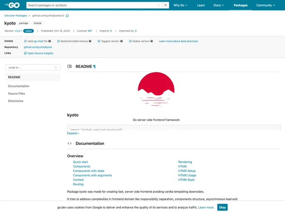This screenshot has height=212, width=285.
Task: Open Source Files in the sidebar
Action: coord(17,94)
